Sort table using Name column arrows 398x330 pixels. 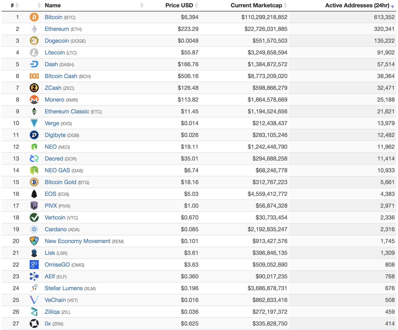[142, 5]
